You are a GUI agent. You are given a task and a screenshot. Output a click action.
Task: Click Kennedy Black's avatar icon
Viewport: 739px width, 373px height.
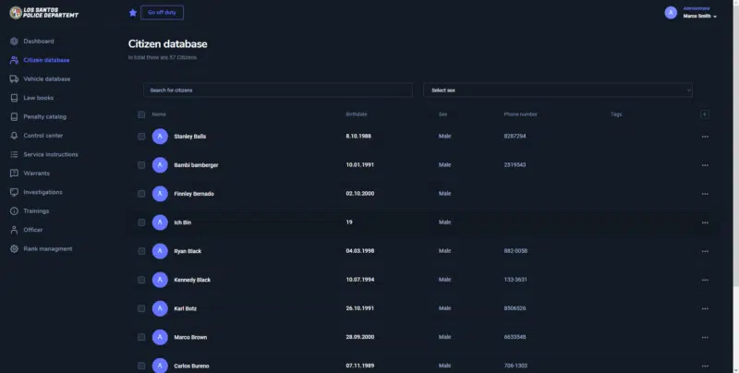click(160, 280)
